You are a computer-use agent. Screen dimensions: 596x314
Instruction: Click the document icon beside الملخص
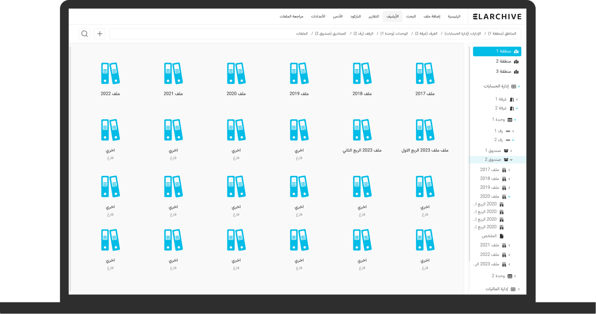pos(501,236)
